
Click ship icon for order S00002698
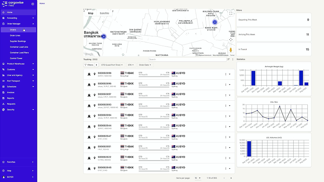tap(89, 74)
